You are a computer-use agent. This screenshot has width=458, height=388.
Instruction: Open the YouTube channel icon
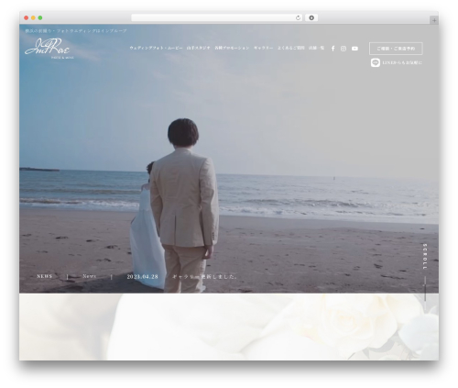point(354,49)
